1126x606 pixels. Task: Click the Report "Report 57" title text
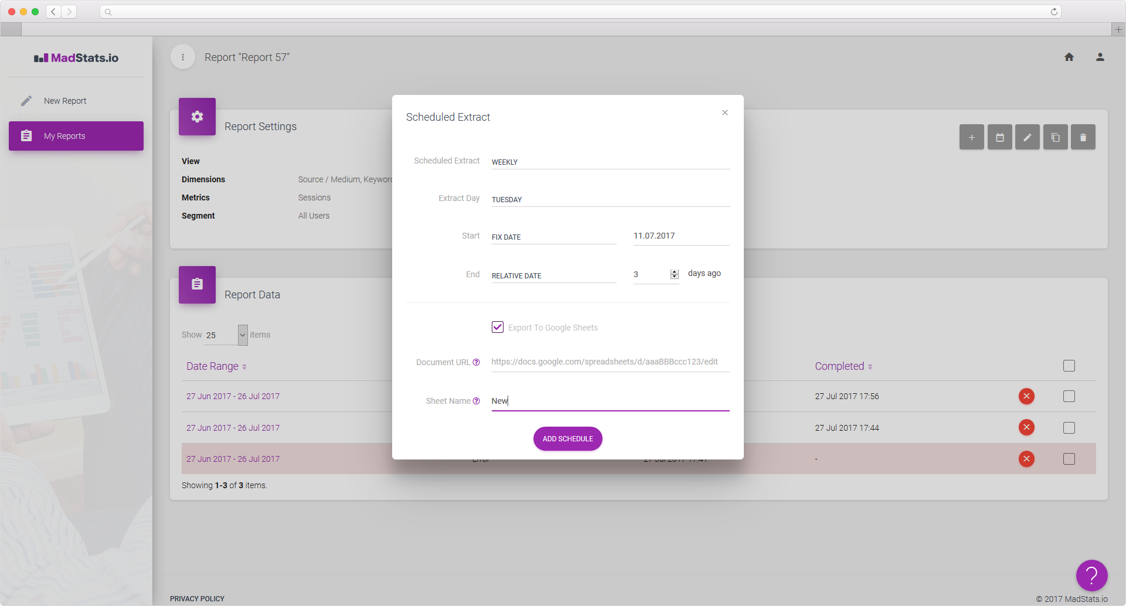[247, 57]
